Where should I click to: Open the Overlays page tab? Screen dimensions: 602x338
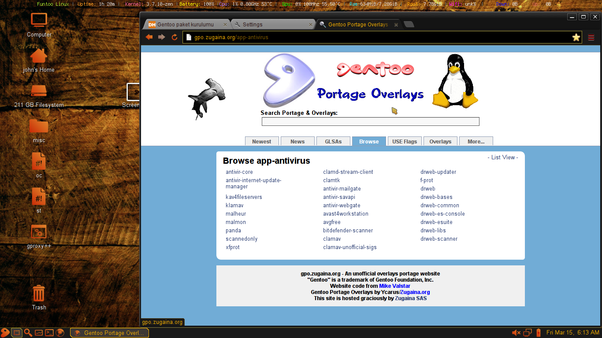point(440,141)
